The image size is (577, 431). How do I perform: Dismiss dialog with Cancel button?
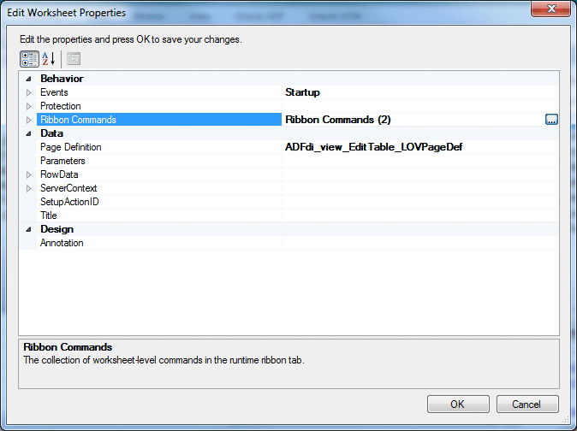click(x=527, y=404)
